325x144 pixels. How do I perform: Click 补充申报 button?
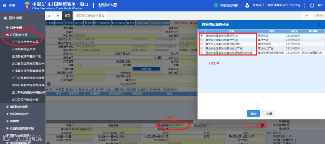click(155, 89)
